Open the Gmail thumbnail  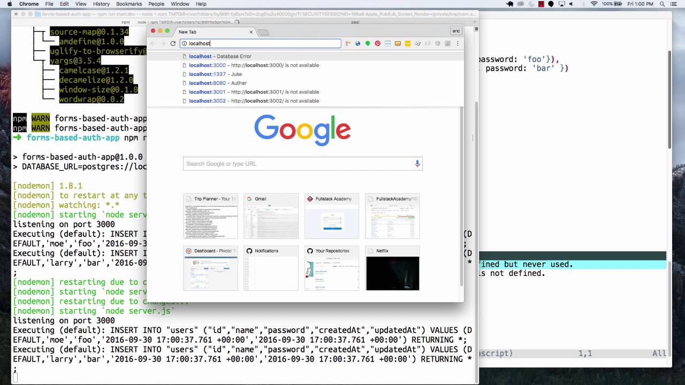[271, 216]
